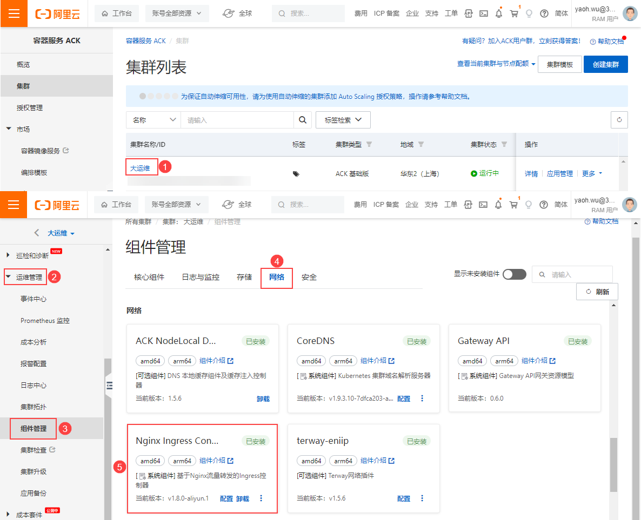Open 组件介绍 link on Gateway API card
The width and height of the screenshot is (641, 520).
pyautogui.click(x=538, y=361)
